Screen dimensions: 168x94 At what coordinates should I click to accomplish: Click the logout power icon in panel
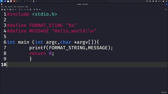167,1
